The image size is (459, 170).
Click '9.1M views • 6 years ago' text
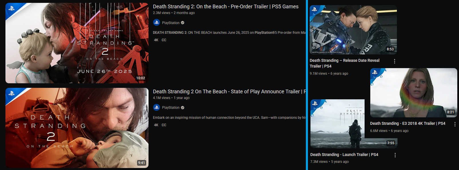pos(329,74)
